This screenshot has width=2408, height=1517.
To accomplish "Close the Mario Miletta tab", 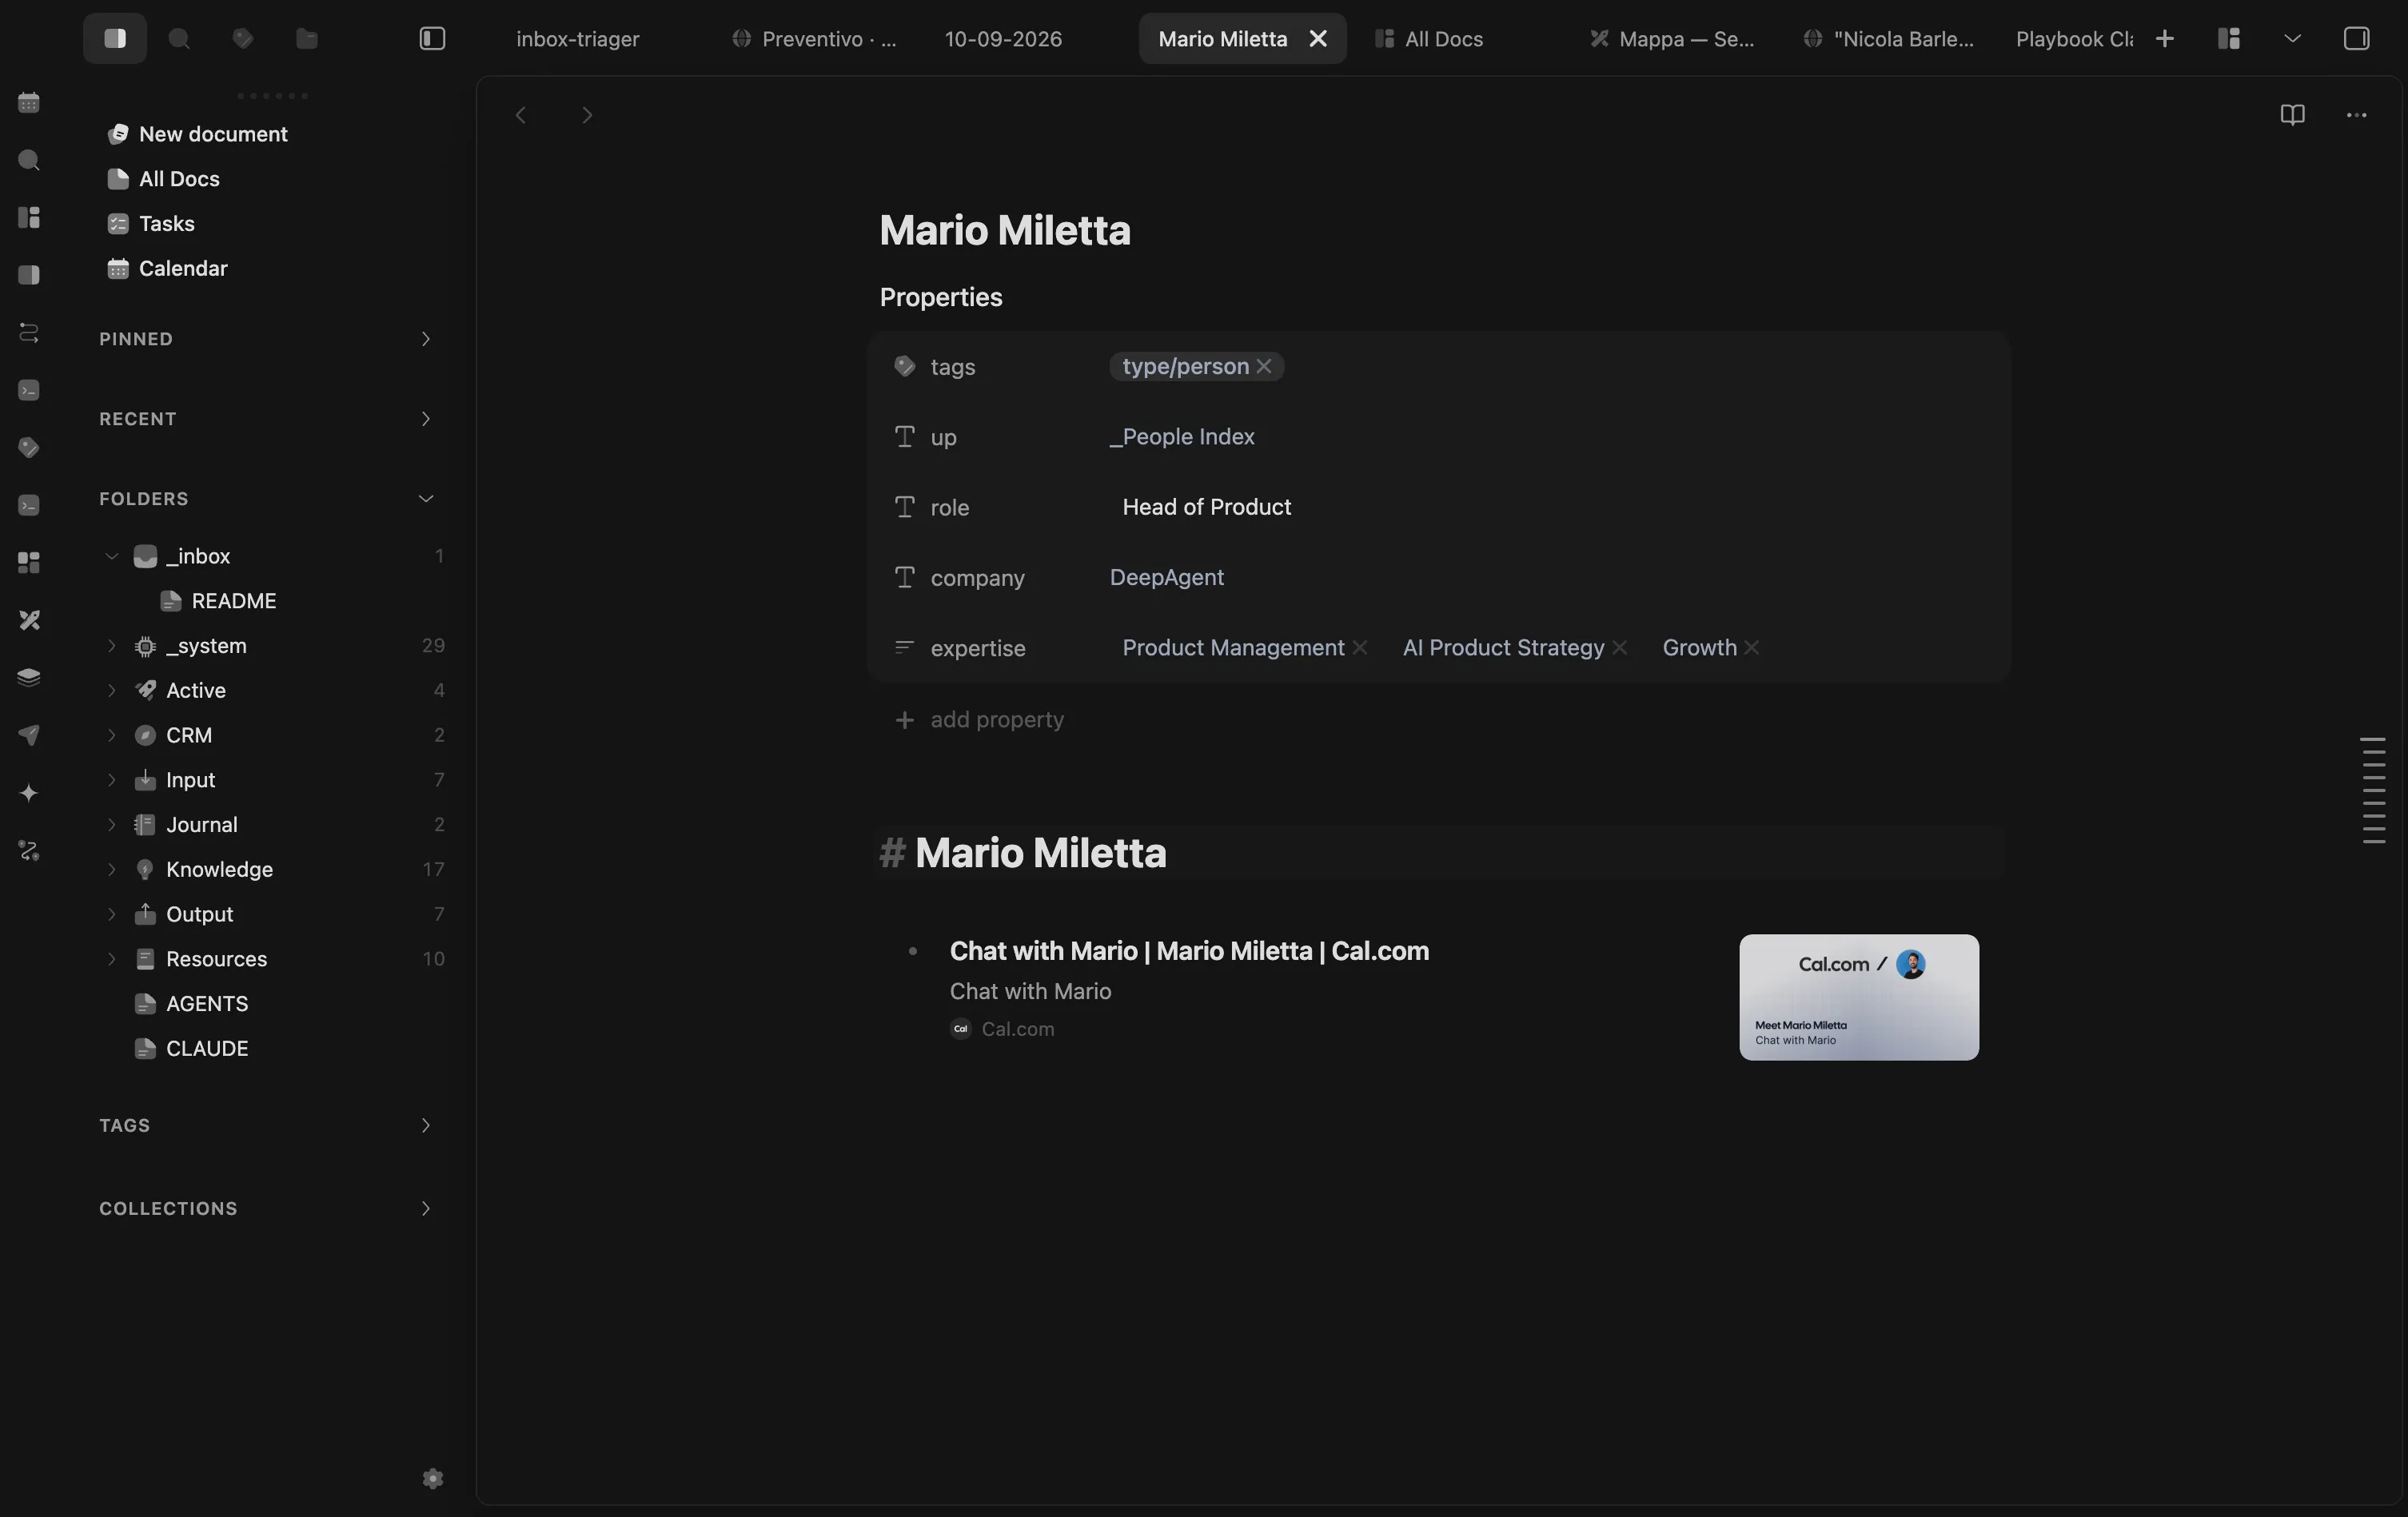I will pyautogui.click(x=1318, y=38).
